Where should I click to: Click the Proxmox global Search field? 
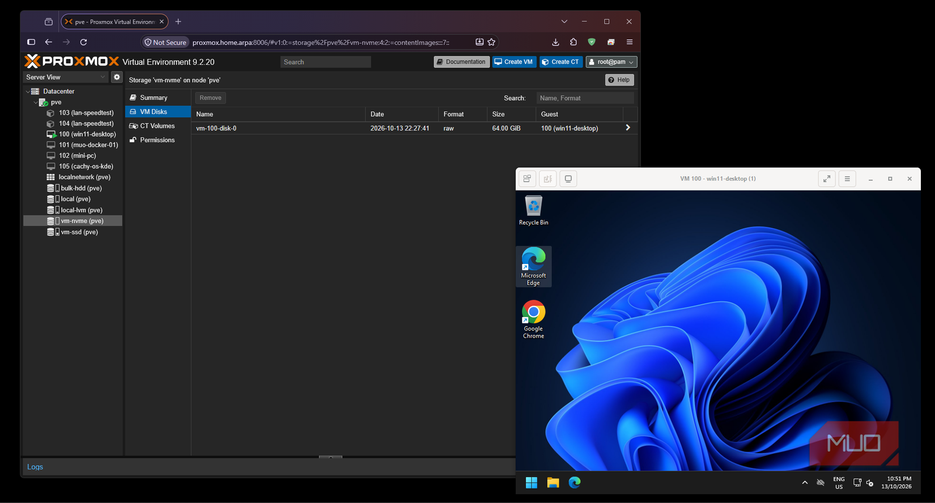pos(326,62)
